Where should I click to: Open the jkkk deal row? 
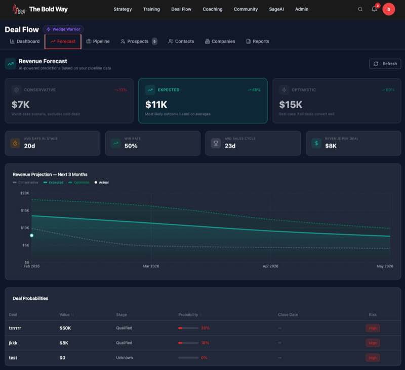tap(203, 343)
